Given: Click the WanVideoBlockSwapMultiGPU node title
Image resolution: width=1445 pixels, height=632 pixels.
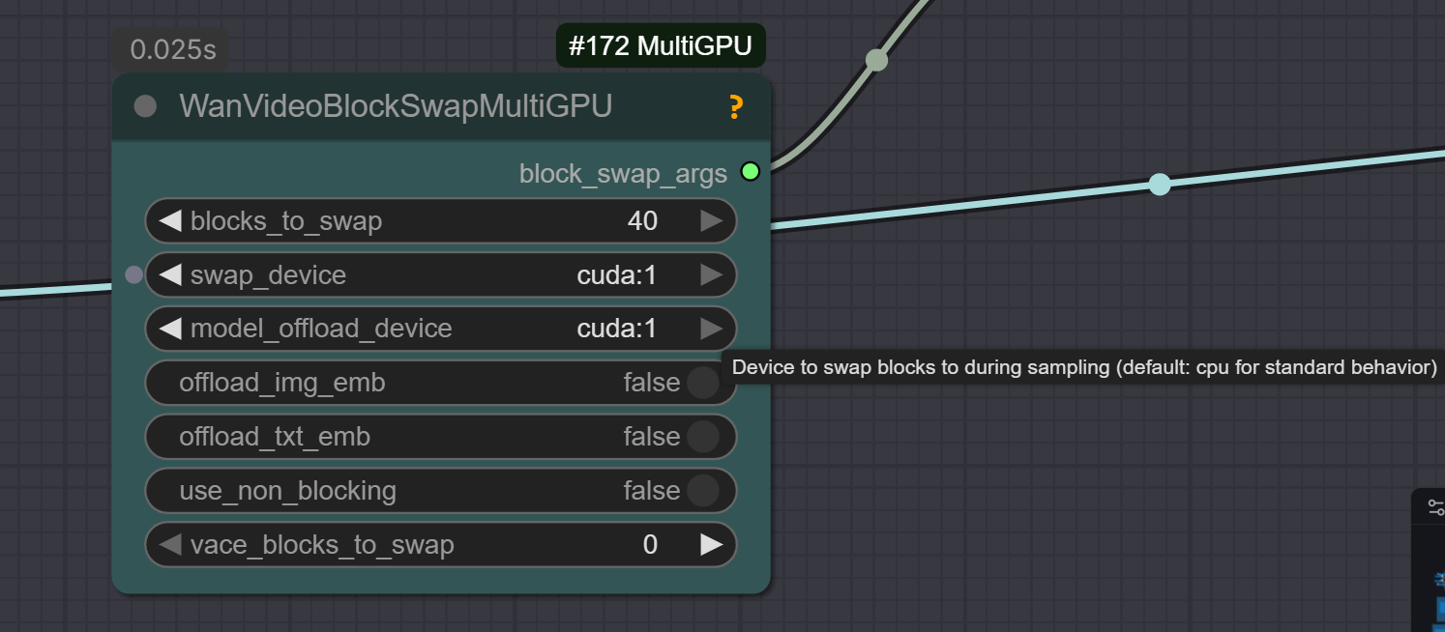Looking at the screenshot, I should click(x=396, y=106).
